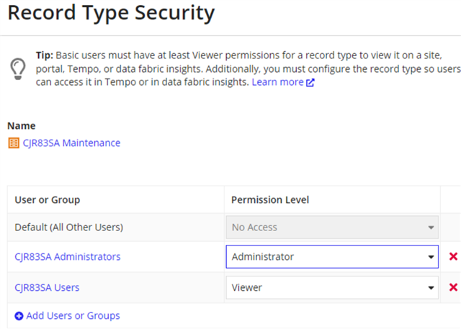Click the lightbulb tip icon
Image resolution: width=461 pixels, height=329 pixels.
(18, 68)
